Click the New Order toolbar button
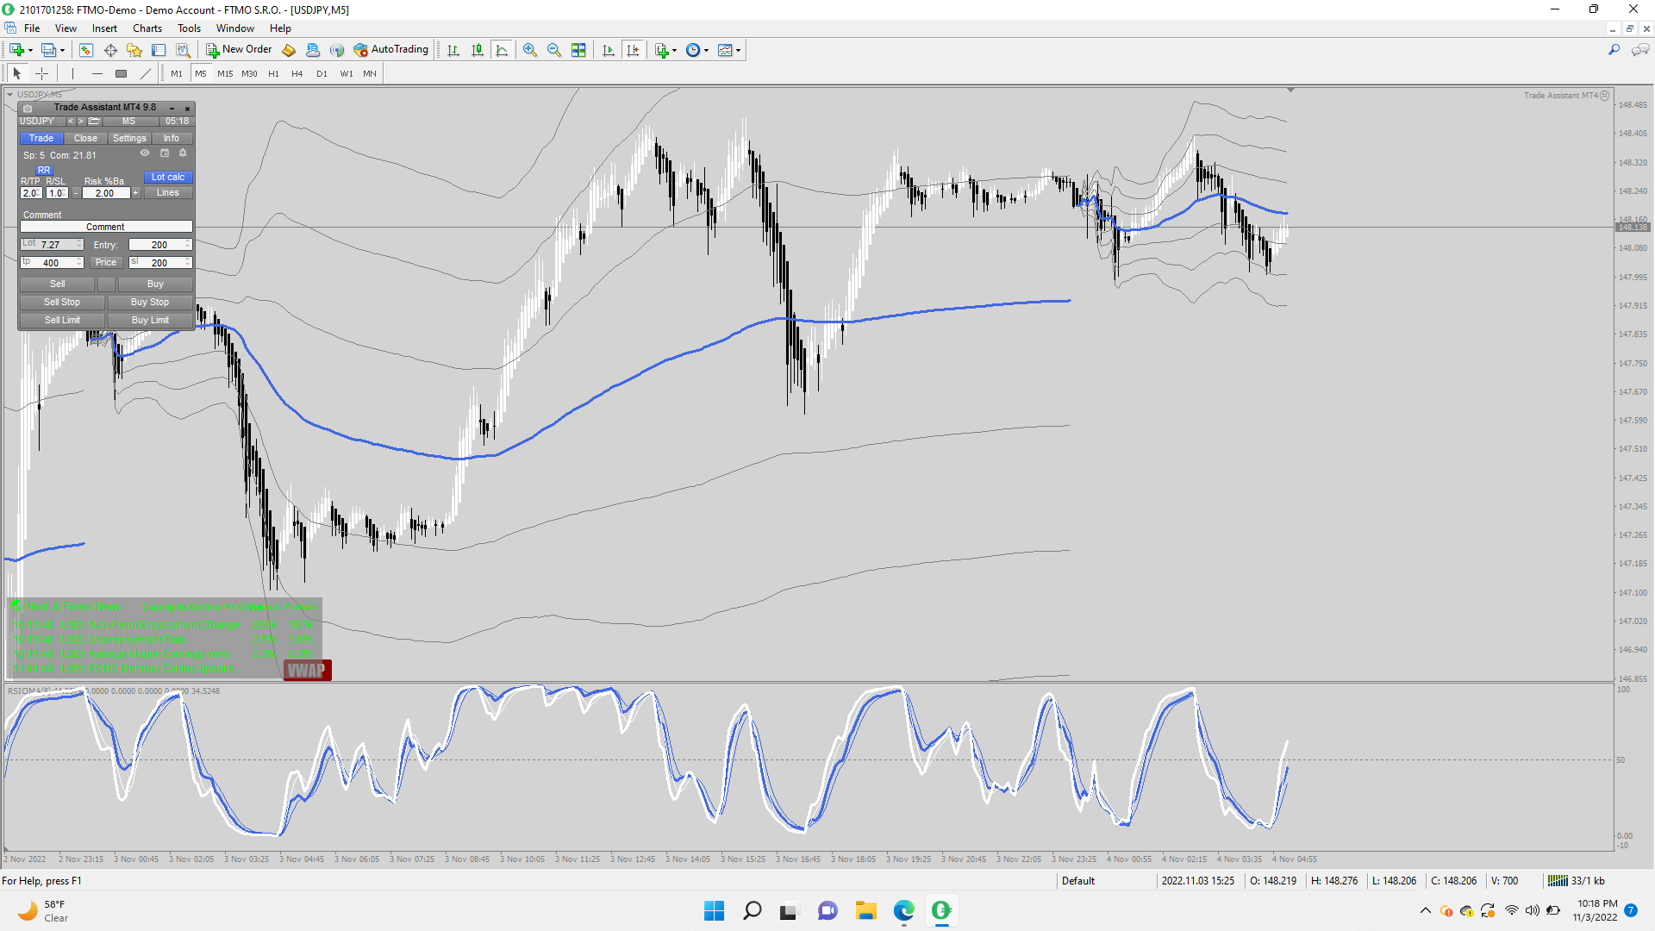Viewport: 1655px width, 931px height. point(239,50)
